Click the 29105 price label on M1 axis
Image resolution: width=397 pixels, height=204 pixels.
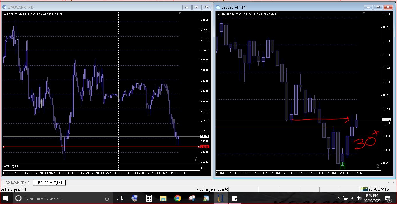pos(386,120)
